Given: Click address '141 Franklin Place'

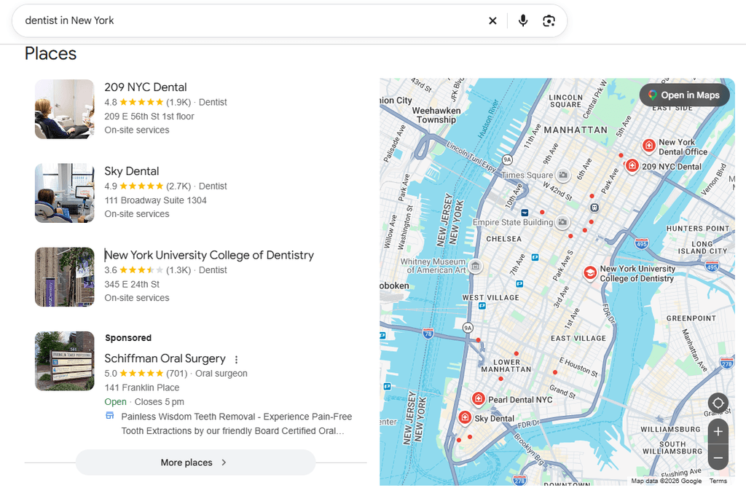Looking at the screenshot, I should tap(142, 387).
